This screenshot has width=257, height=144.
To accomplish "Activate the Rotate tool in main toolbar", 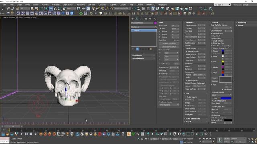I will pos(55,9).
